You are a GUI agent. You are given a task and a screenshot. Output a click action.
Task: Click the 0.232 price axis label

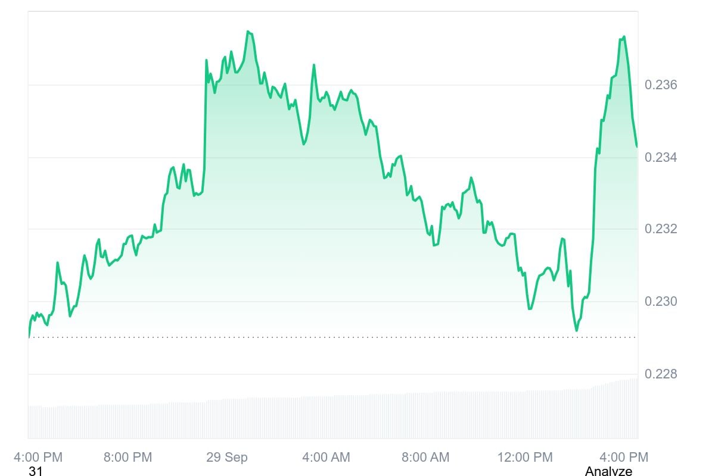661,229
